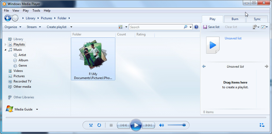
Task: Click the Other Libraries icon
Action: [10, 97]
